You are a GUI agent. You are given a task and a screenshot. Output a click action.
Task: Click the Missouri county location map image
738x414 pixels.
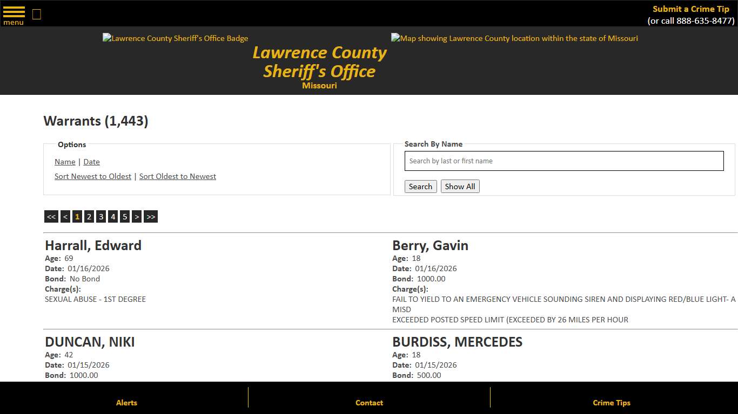click(514, 38)
